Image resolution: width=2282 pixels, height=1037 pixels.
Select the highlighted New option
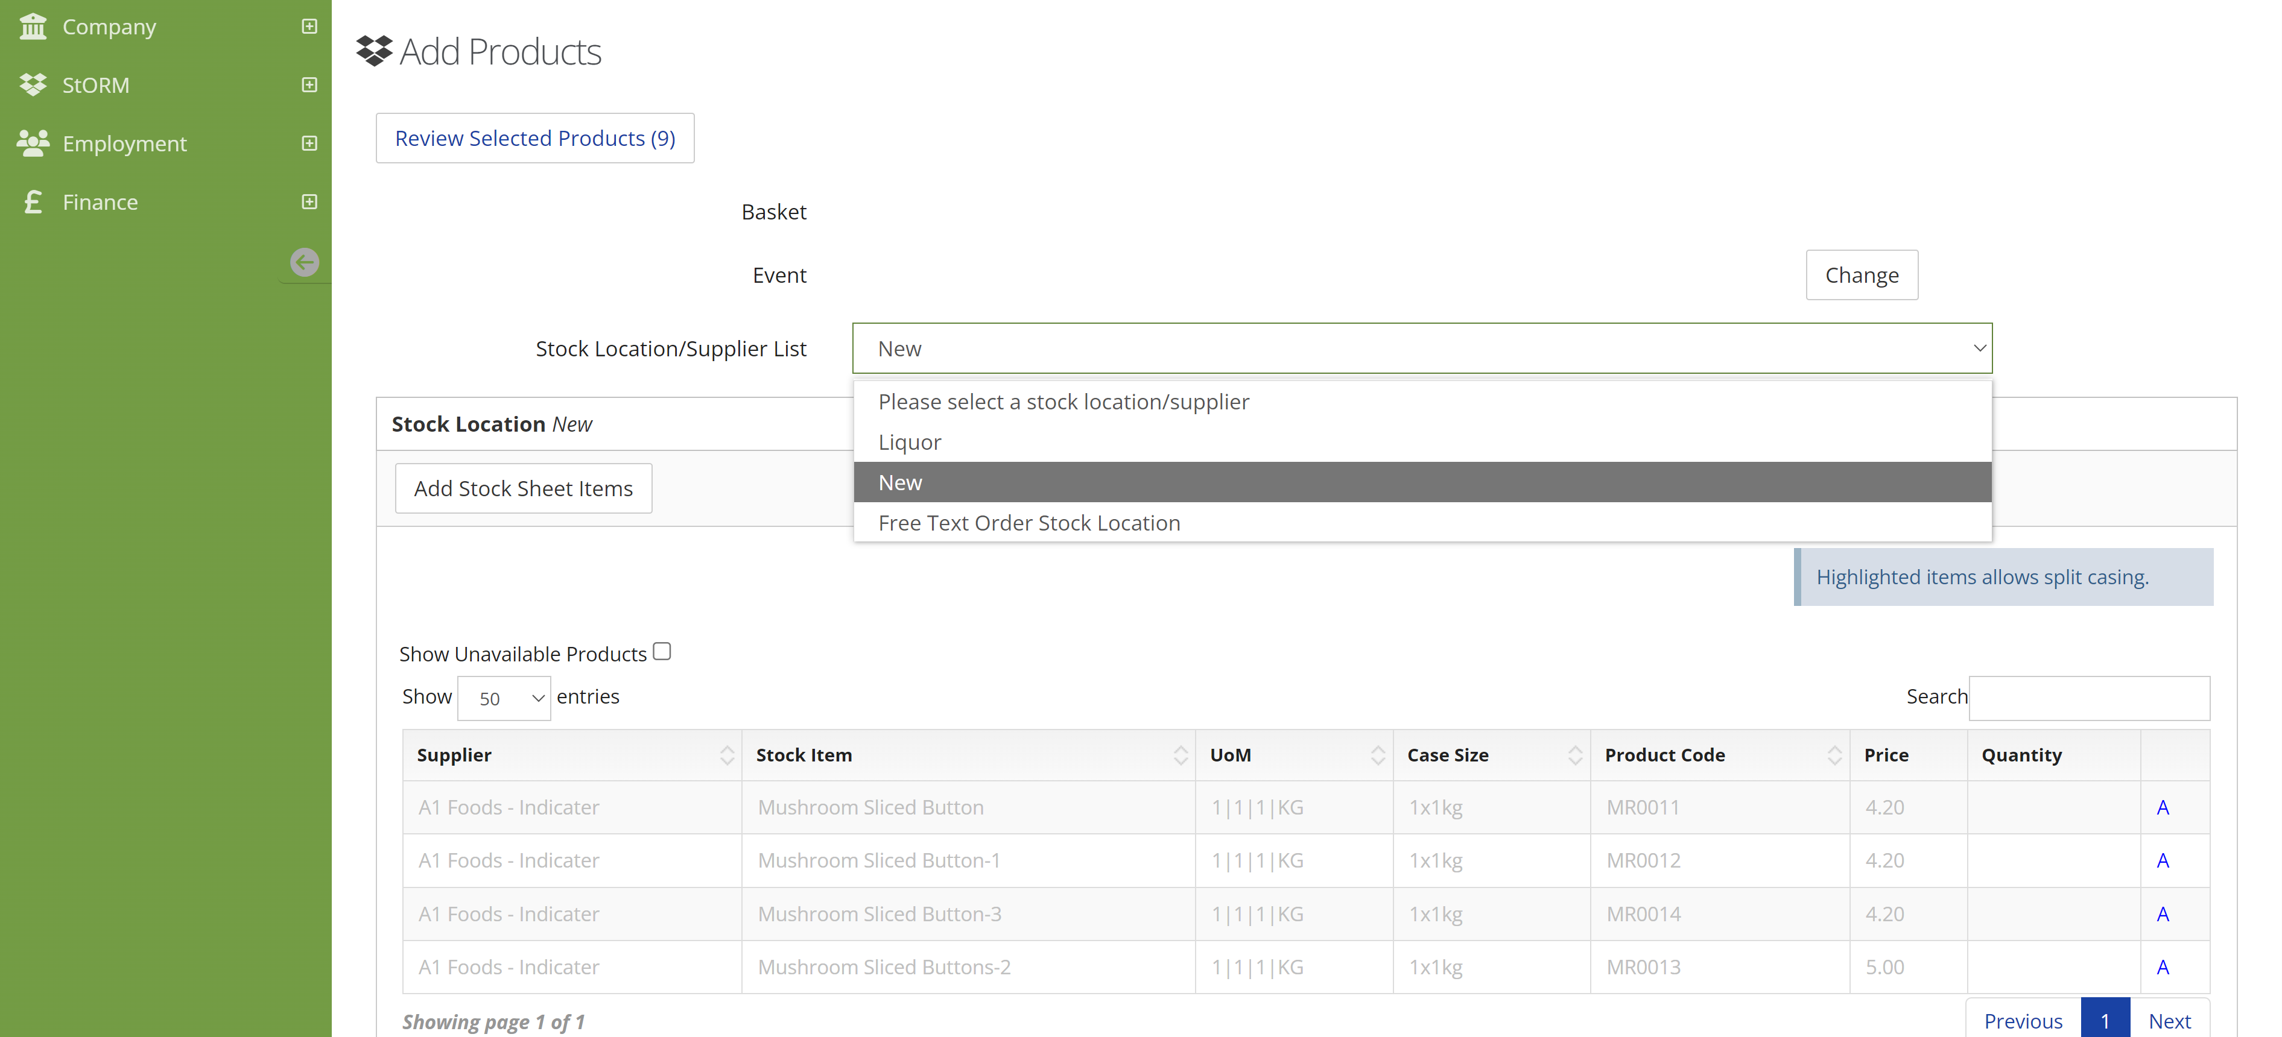(x=1422, y=483)
